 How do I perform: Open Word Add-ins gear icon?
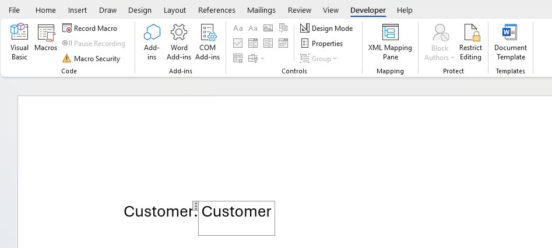coord(178,42)
